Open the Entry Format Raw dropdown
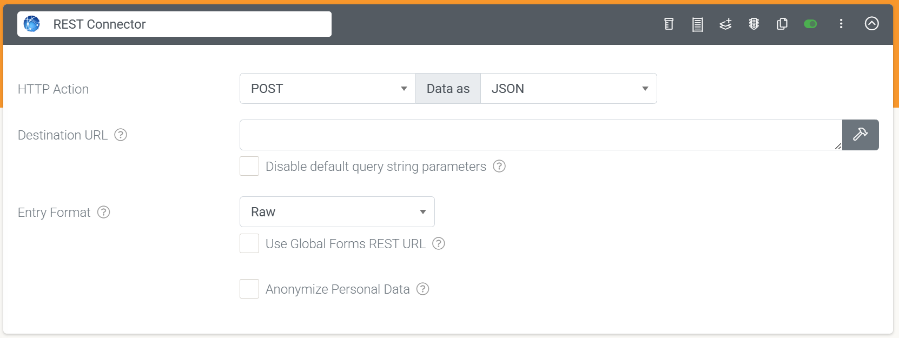The image size is (899, 338). tap(337, 212)
